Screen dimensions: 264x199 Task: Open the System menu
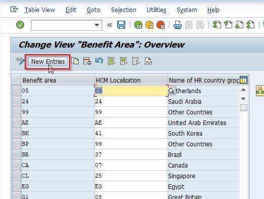click(187, 10)
